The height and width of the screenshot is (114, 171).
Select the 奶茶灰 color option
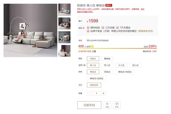point(93,59)
